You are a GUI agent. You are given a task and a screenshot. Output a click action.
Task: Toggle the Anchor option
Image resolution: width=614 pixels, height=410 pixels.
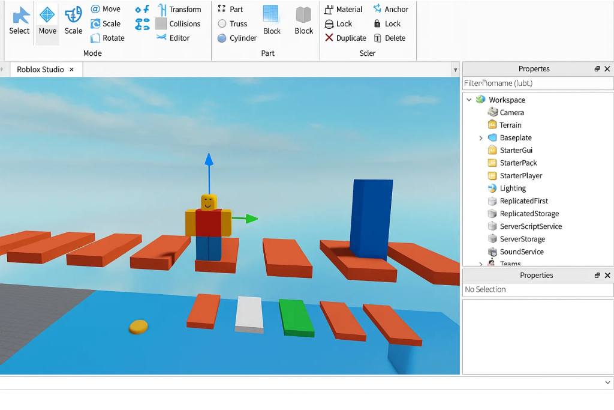coord(390,9)
